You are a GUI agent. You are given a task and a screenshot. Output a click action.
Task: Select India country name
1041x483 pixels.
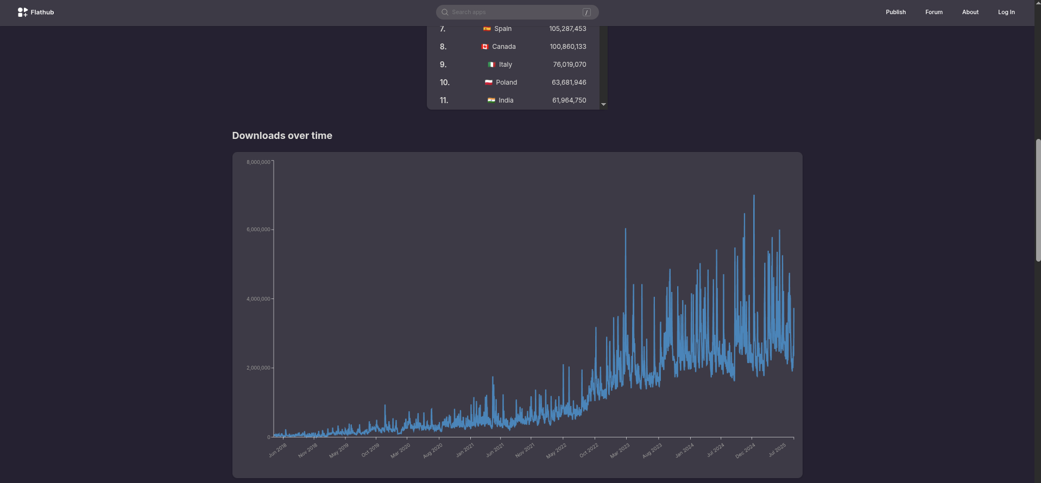(x=506, y=100)
